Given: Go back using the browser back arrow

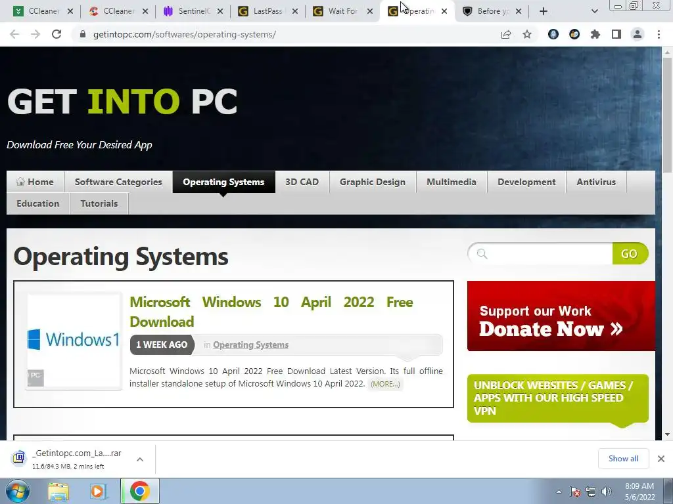Looking at the screenshot, I should pos(14,34).
